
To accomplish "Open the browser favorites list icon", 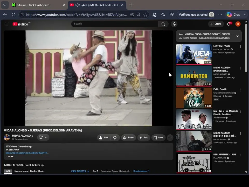I will (x=163, y=15).
